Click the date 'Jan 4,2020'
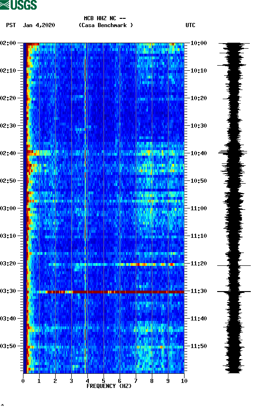This screenshot has height=410, width=254. (39, 25)
